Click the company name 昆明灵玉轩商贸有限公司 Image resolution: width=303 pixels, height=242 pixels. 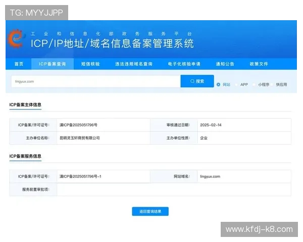click(x=80, y=138)
